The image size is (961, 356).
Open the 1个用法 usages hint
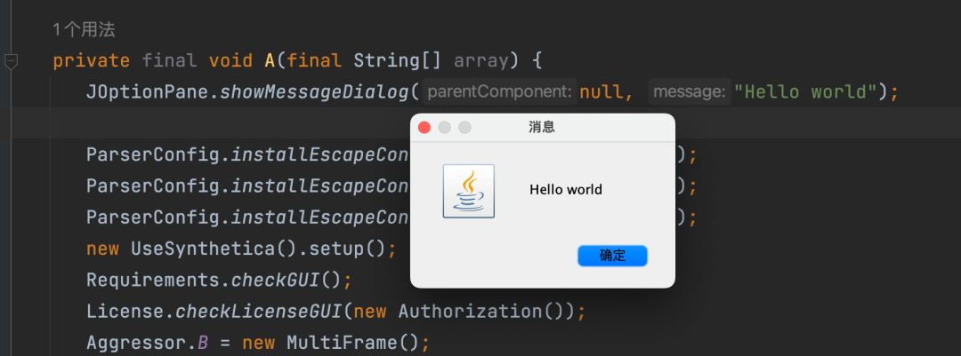coord(84,28)
